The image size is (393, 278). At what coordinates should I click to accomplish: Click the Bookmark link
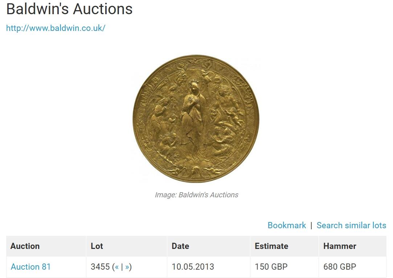click(287, 225)
